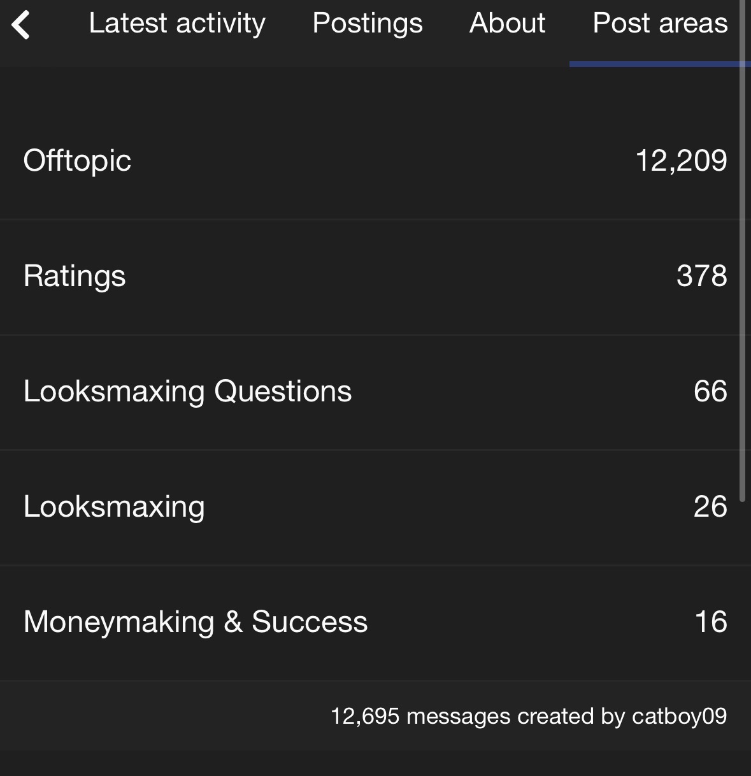Click the divider between Offtopic and Ratings

(x=375, y=219)
